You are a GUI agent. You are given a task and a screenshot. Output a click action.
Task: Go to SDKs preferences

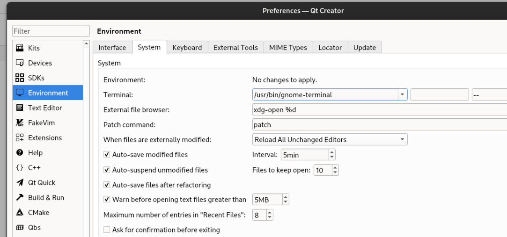tap(48, 78)
